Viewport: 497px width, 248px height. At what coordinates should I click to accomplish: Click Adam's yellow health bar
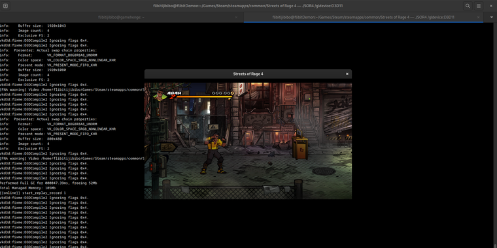[x=204, y=97]
